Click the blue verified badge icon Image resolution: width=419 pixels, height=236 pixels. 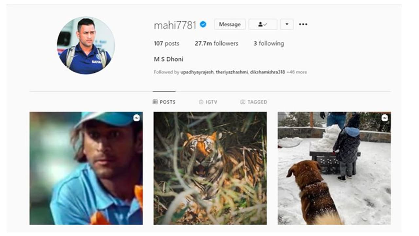point(203,24)
